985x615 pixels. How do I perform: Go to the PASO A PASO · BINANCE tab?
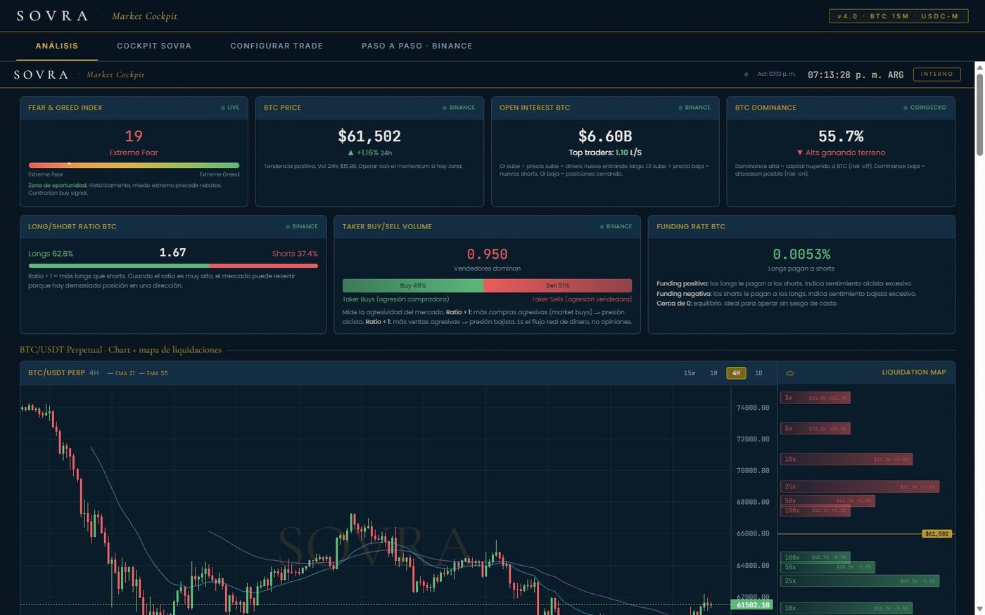417,46
